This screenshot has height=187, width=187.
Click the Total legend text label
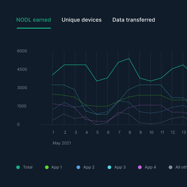28,167
